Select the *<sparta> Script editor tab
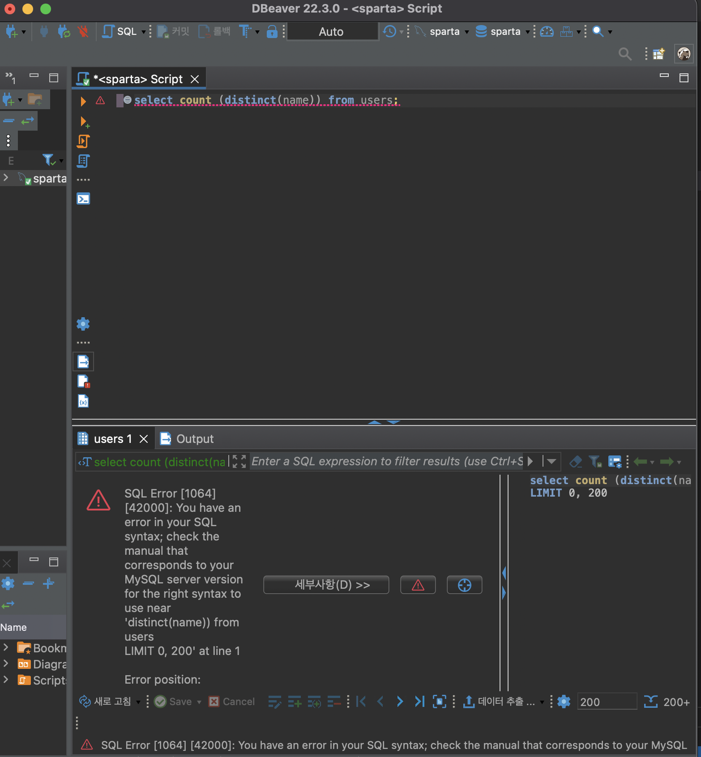This screenshot has width=701, height=757. (138, 79)
